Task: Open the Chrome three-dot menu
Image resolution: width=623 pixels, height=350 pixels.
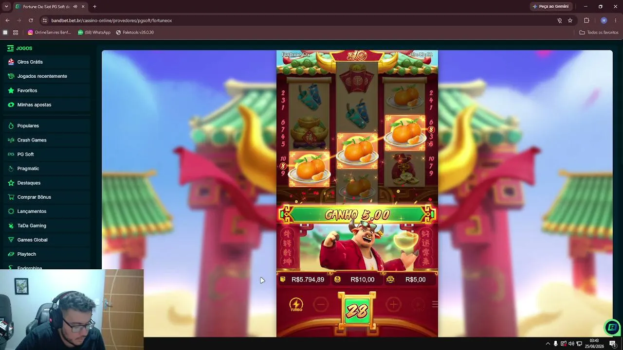Action: [616, 20]
